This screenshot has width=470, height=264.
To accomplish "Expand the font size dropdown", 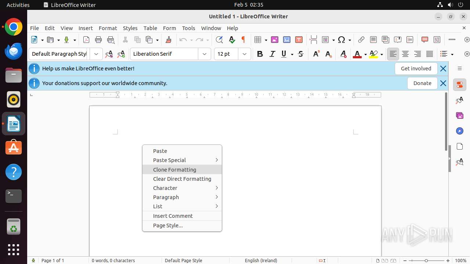I will [245, 54].
